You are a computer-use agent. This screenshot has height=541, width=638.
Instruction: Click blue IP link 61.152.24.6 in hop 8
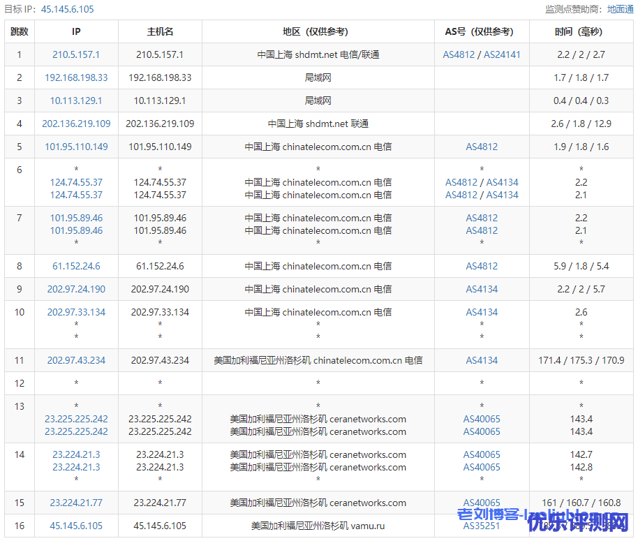76,266
